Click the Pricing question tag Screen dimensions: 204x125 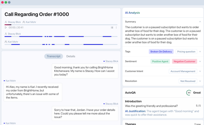pyautogui.click(x=186, y=52)
